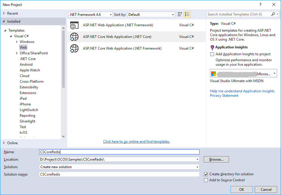
Task: Uncheck Create directory for solution
Action: [206, 174]
